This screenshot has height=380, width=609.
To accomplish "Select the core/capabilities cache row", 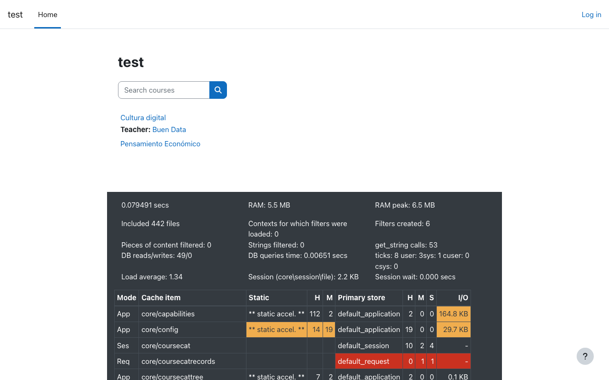I will (x=168, y=314).
